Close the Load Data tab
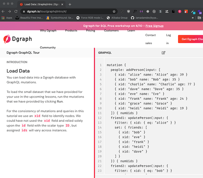203x178 pixels. 62,4
